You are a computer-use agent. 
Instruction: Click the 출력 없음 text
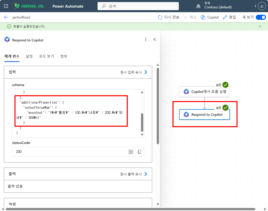(x=15, y=186)
